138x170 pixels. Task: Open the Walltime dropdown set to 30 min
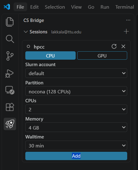pos(76,145)
